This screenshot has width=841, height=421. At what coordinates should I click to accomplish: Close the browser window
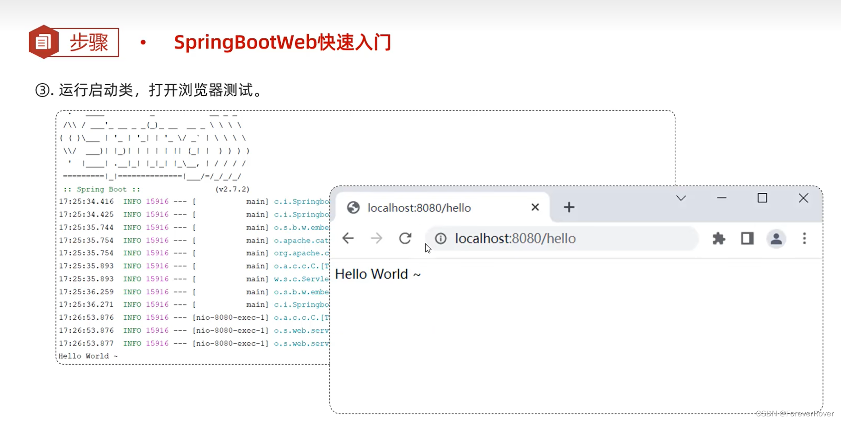(x=804, y=198)
